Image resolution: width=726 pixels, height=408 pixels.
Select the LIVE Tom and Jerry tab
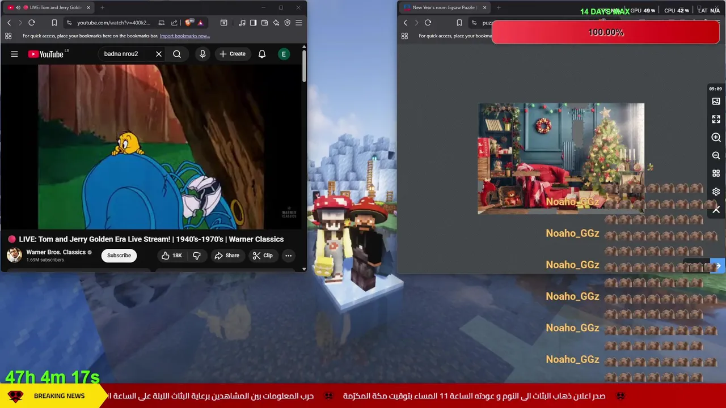coord(48,7)
